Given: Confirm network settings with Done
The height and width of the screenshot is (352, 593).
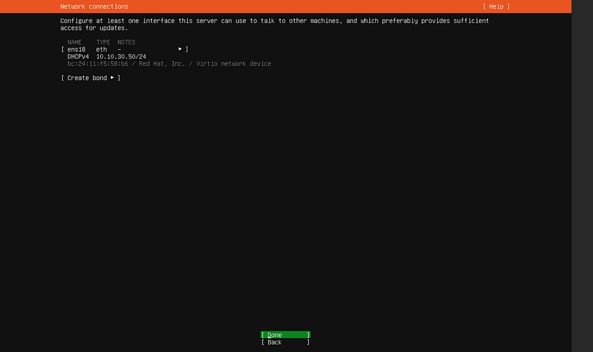Looking at the screenshot, I should [286, 335].
